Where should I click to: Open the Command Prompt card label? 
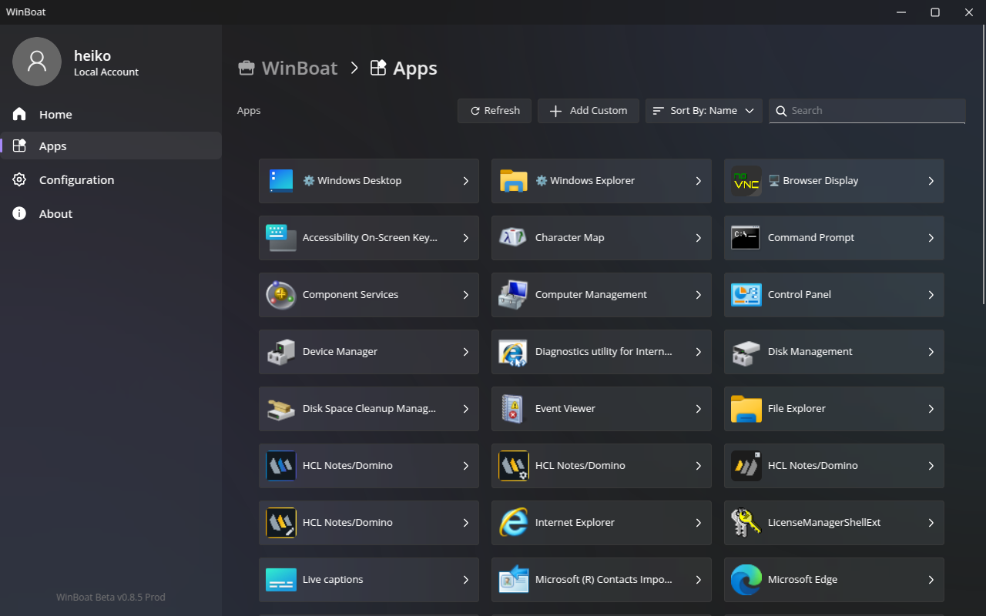811,238
